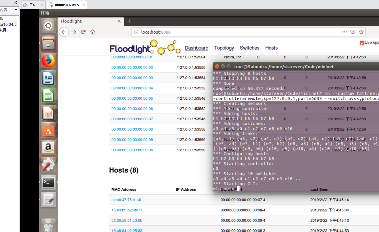Close the Ubuntu16.04.5 VMware tab

pos(84,5)
